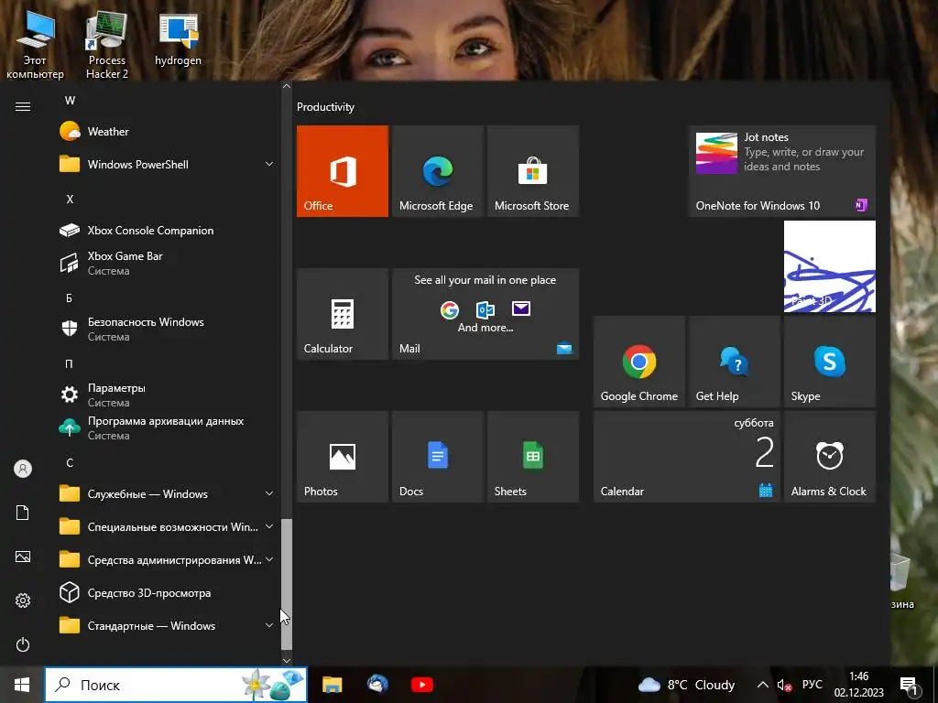Show hidden tray icons chevron
938x703 pixels.
point(763,685)
